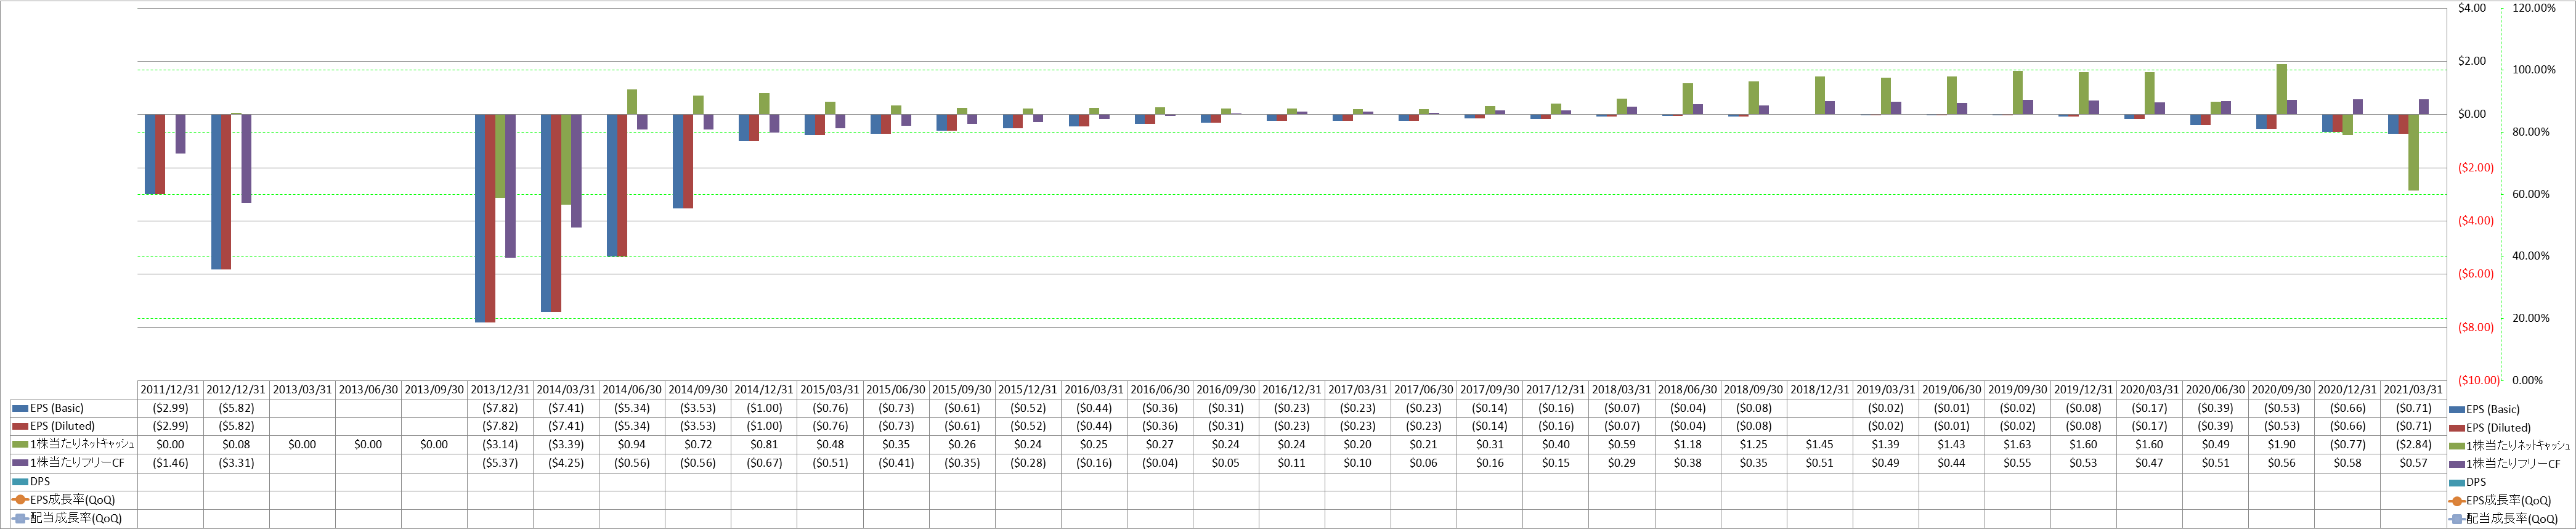Select the 2012/12/31 column header
This screenshot has height=529, width=2576.
(x=236, y=389)
